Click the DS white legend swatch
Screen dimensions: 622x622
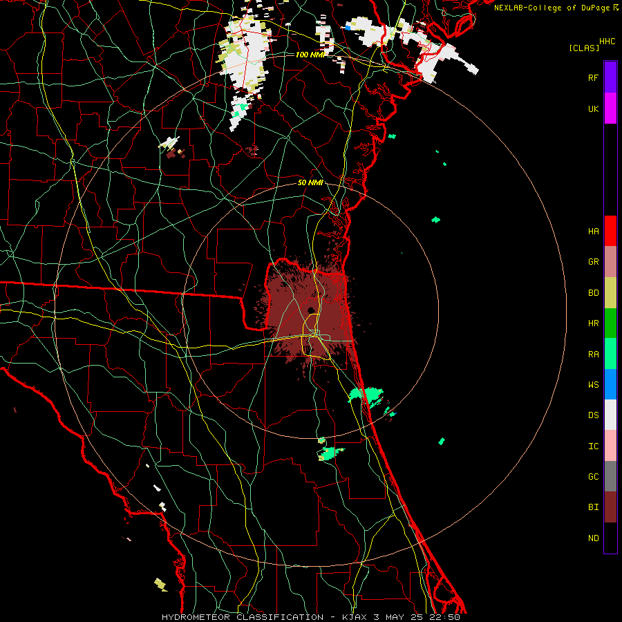click(610, 415)
